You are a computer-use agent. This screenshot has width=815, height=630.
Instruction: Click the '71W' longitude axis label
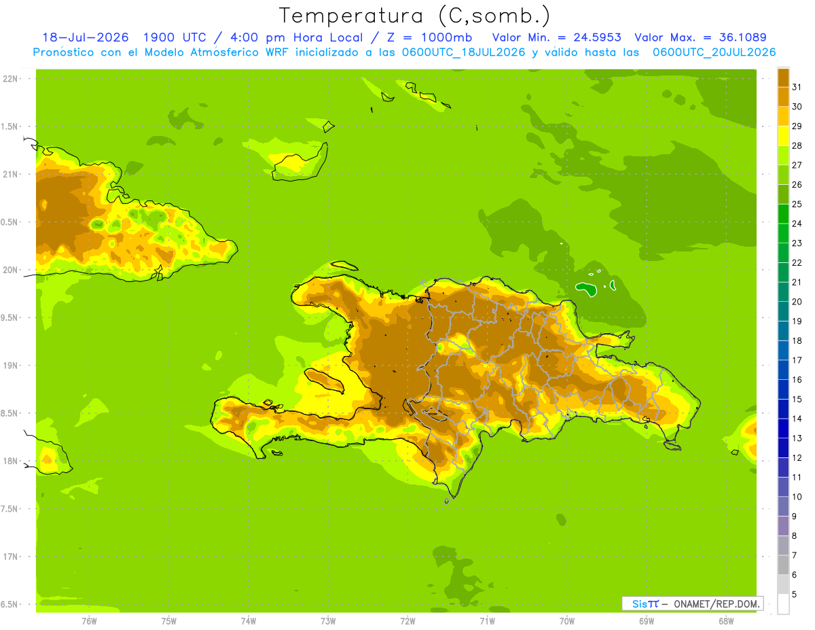487,621
